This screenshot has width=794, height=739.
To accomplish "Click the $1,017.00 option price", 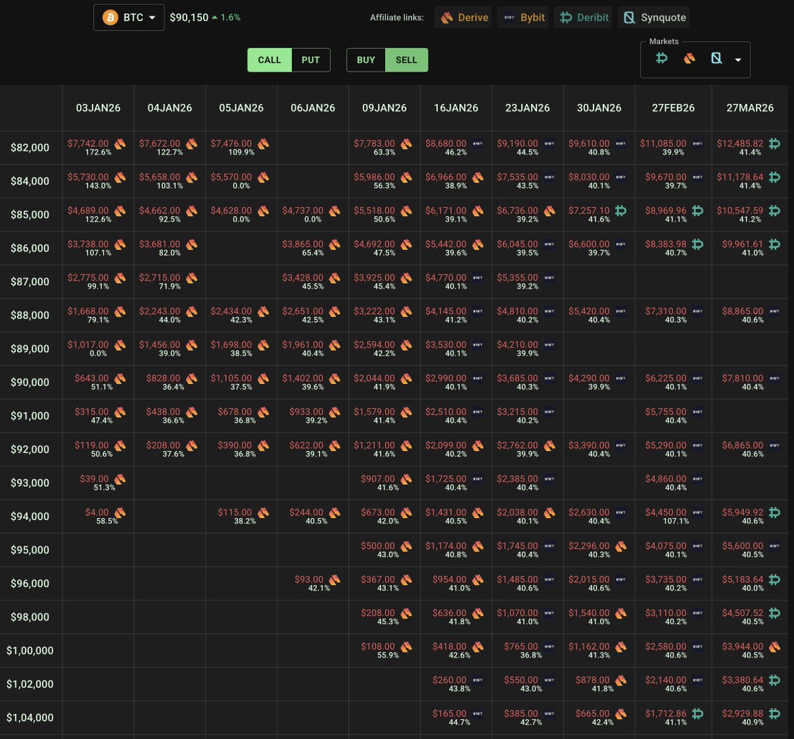I will 88,345.
